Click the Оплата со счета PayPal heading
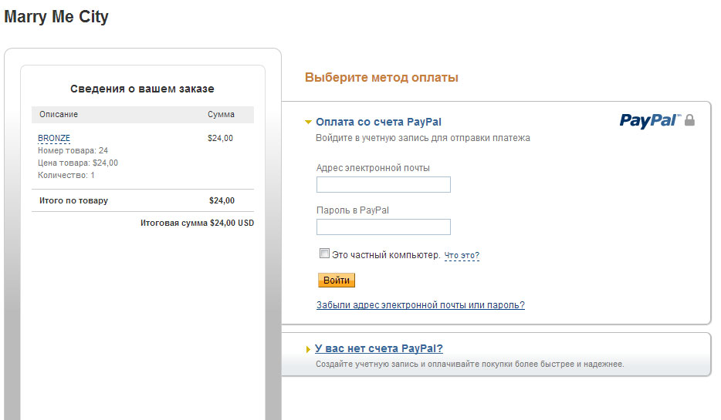Image resolution: width=721 pixels, height=420 pixels. point(378,122)
